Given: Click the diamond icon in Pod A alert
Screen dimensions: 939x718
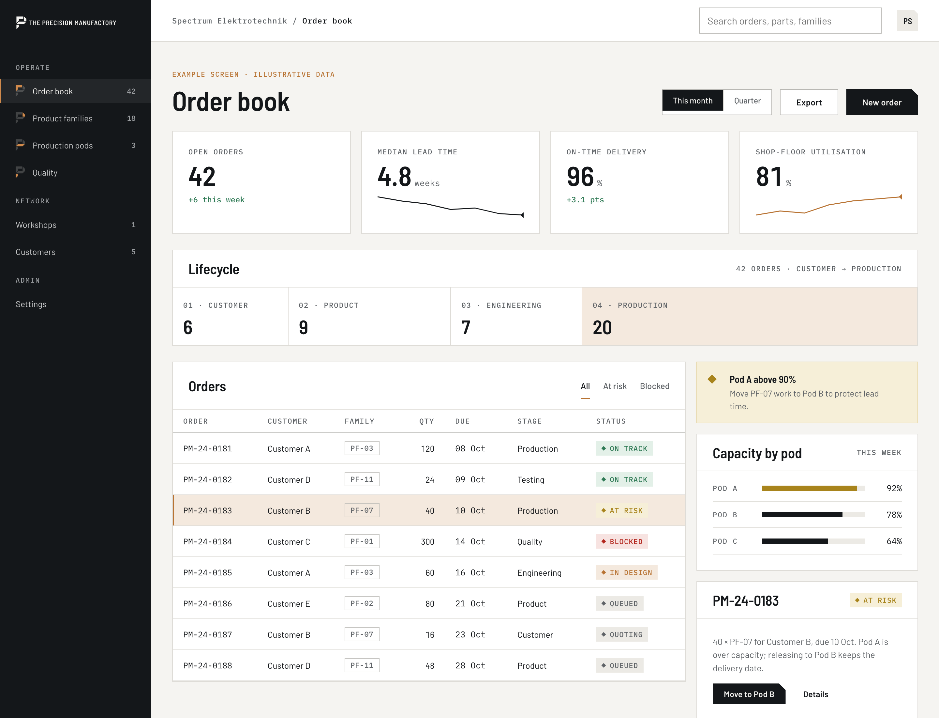Looking at the screenshot, I should click(712, 379).
